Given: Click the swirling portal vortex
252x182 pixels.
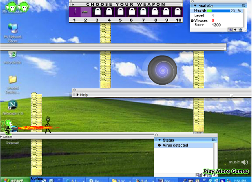Looking at the screenshot, I should [162, 70].
